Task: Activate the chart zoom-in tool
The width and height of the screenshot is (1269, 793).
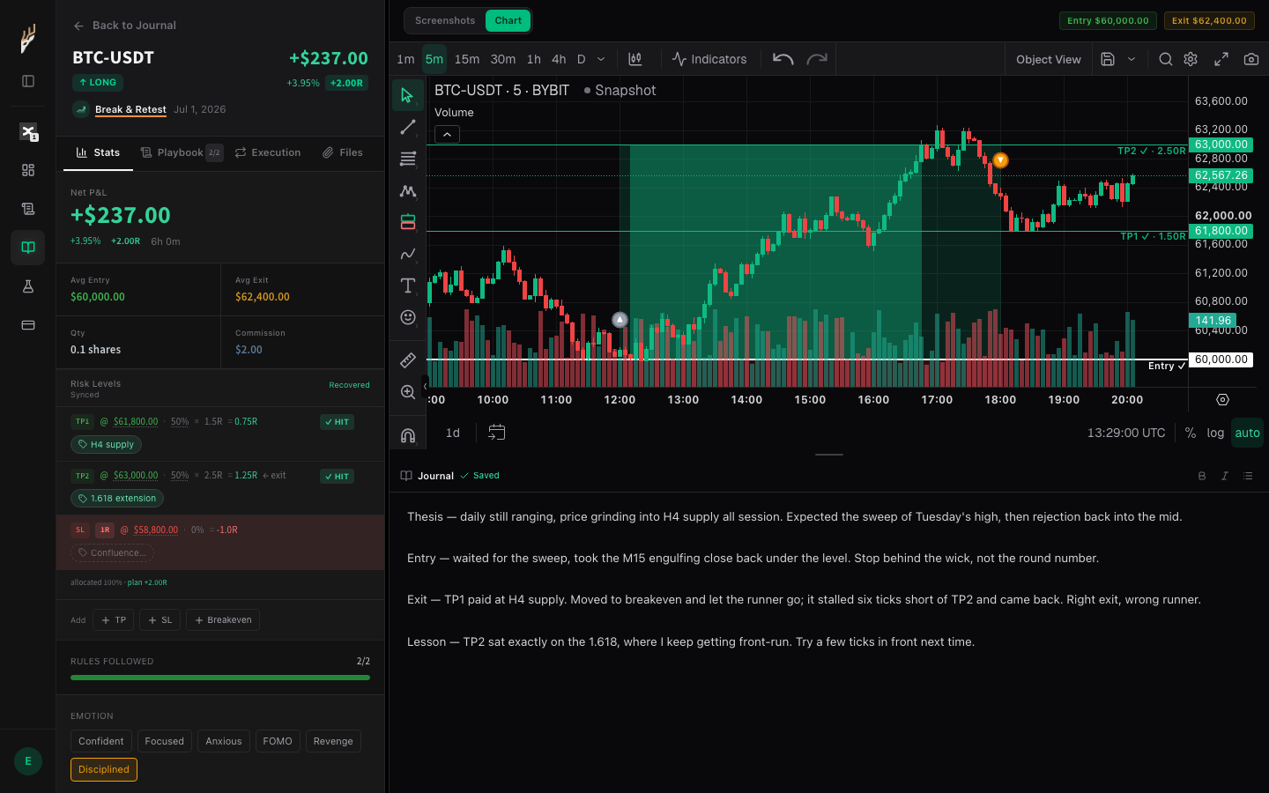Action: click(408, 392)
